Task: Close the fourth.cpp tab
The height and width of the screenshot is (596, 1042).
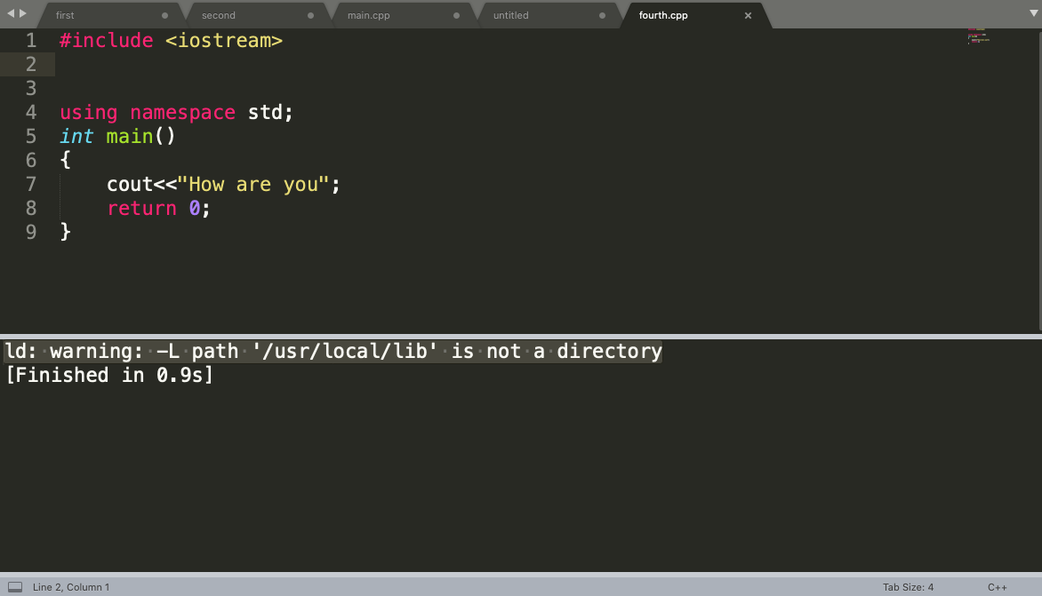Action: coord(748,15)
